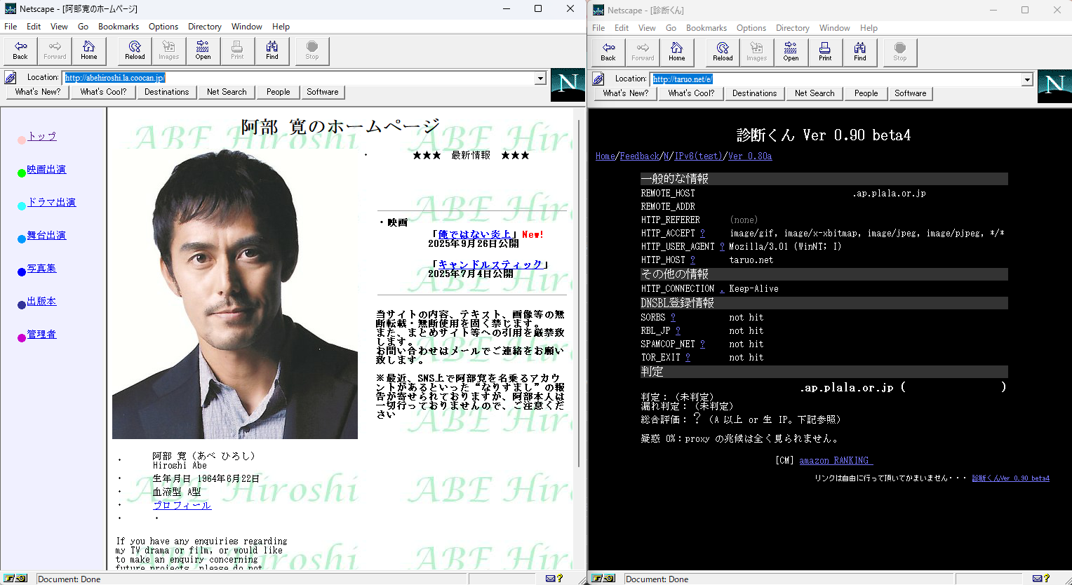Open the mail envelope icon in the left status bar
This screenshot has width=1072, height=585.
(x=550, y=578)
